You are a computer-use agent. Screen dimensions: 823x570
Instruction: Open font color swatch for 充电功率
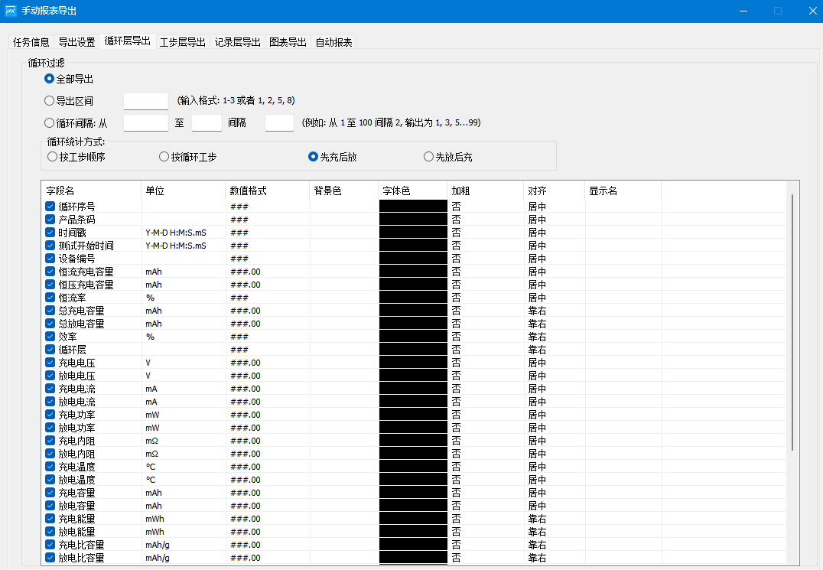[413, 414]
